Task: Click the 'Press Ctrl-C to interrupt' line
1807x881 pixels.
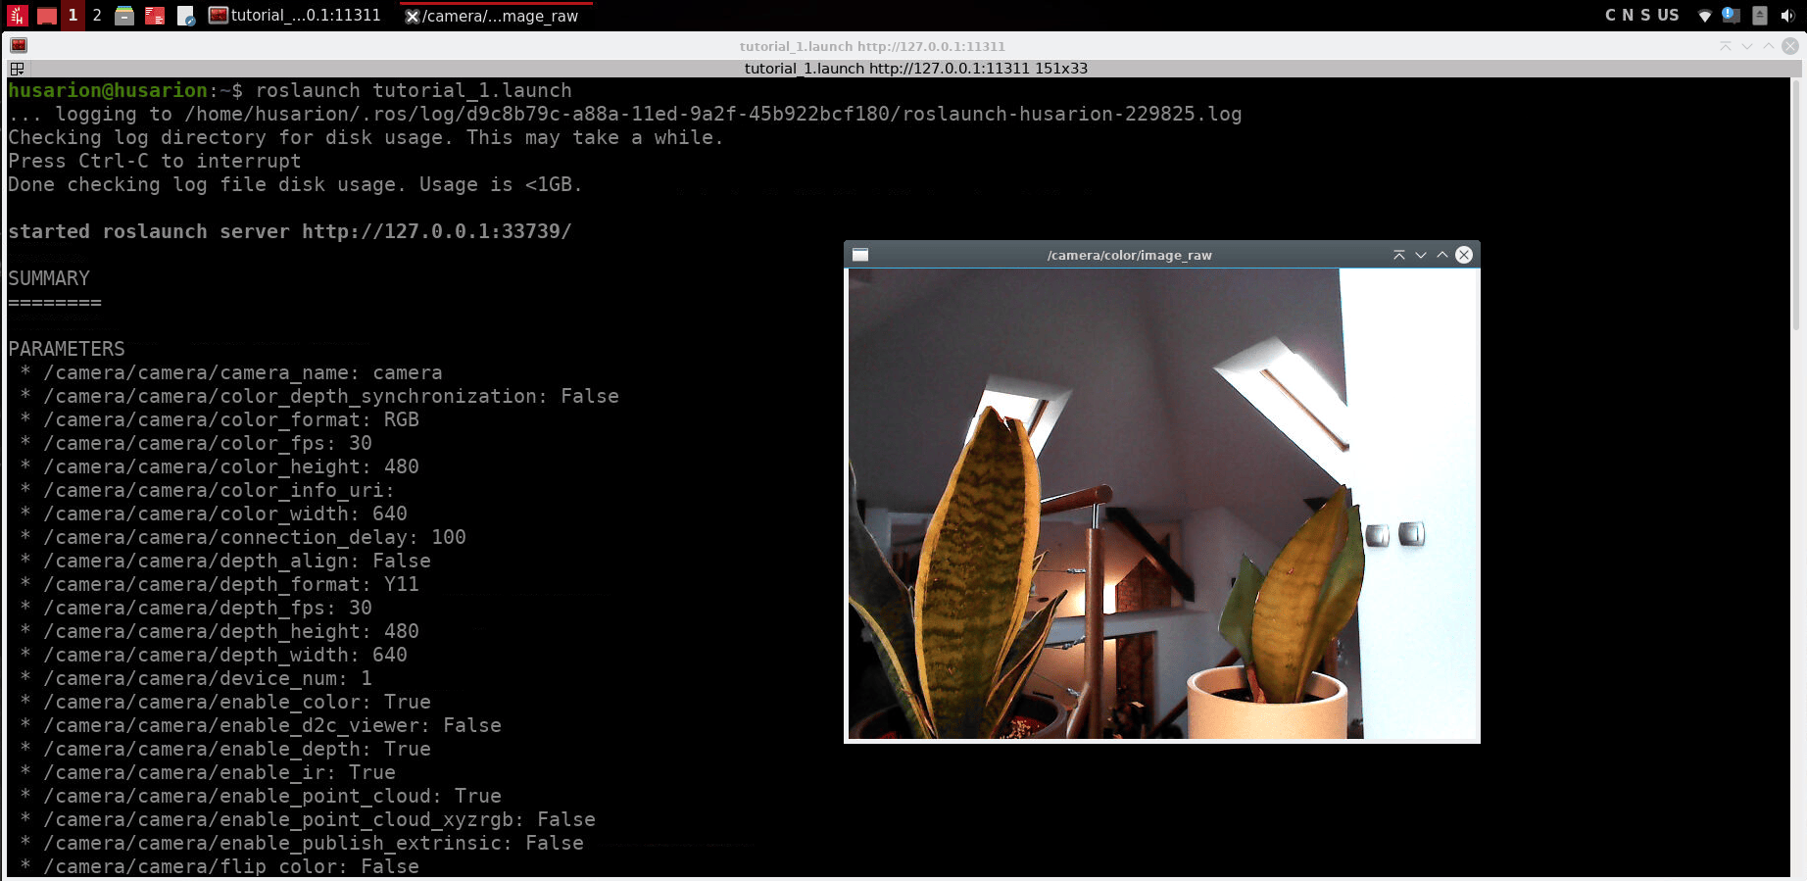Action: pyautogui.click(x=155, y=161)
